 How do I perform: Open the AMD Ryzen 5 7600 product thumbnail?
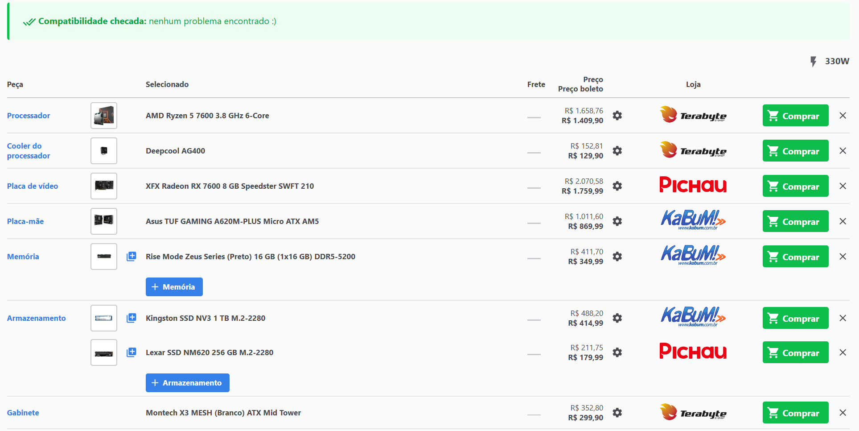coord(104,116)
